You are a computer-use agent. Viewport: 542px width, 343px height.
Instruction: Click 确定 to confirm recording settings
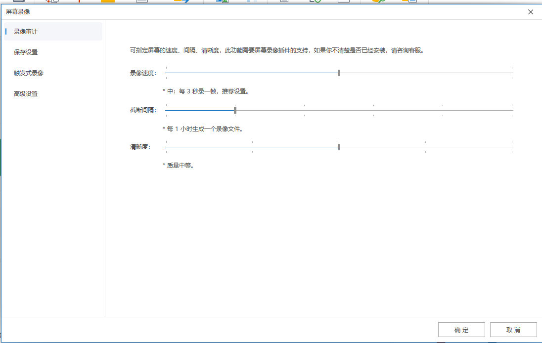pyautogui.click(x=461, y=330)
